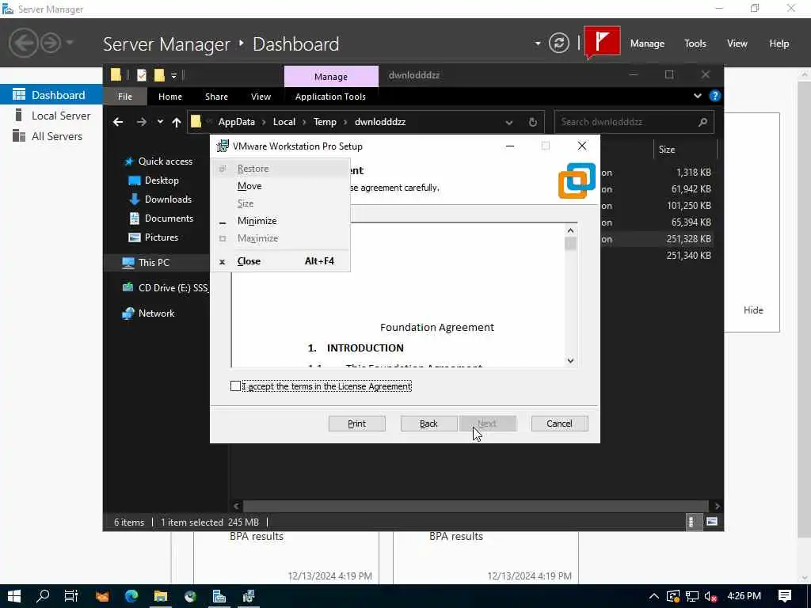This screenshot has width=811, height=608.
Task: Open recent locations dropdown in Explorer
Action: click(160, 122)
